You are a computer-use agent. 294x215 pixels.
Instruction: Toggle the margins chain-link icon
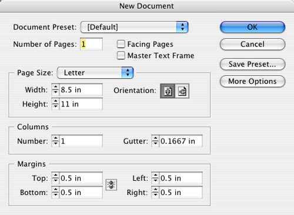pos(111,184)
